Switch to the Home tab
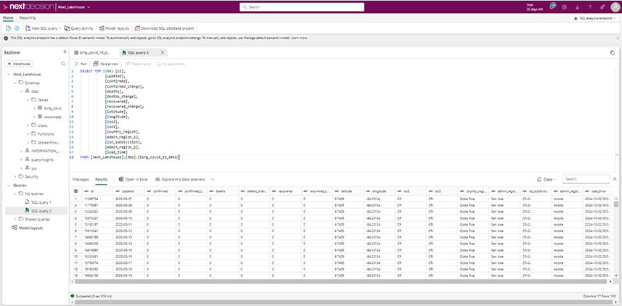622x306 pixels. point(8,18)
